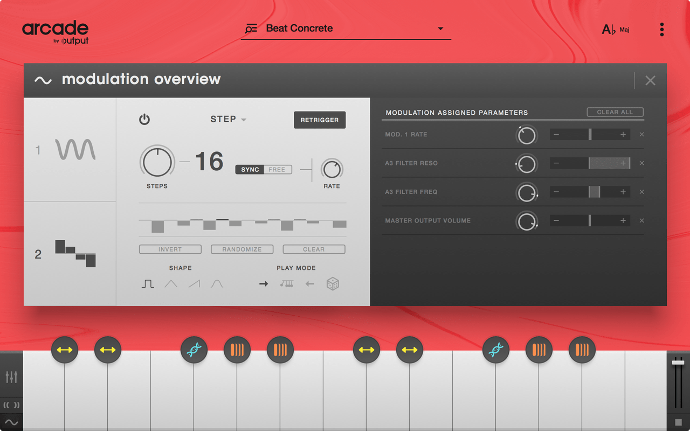Click minus on A3 FILTER FREQ slider

tap(556, 192)
